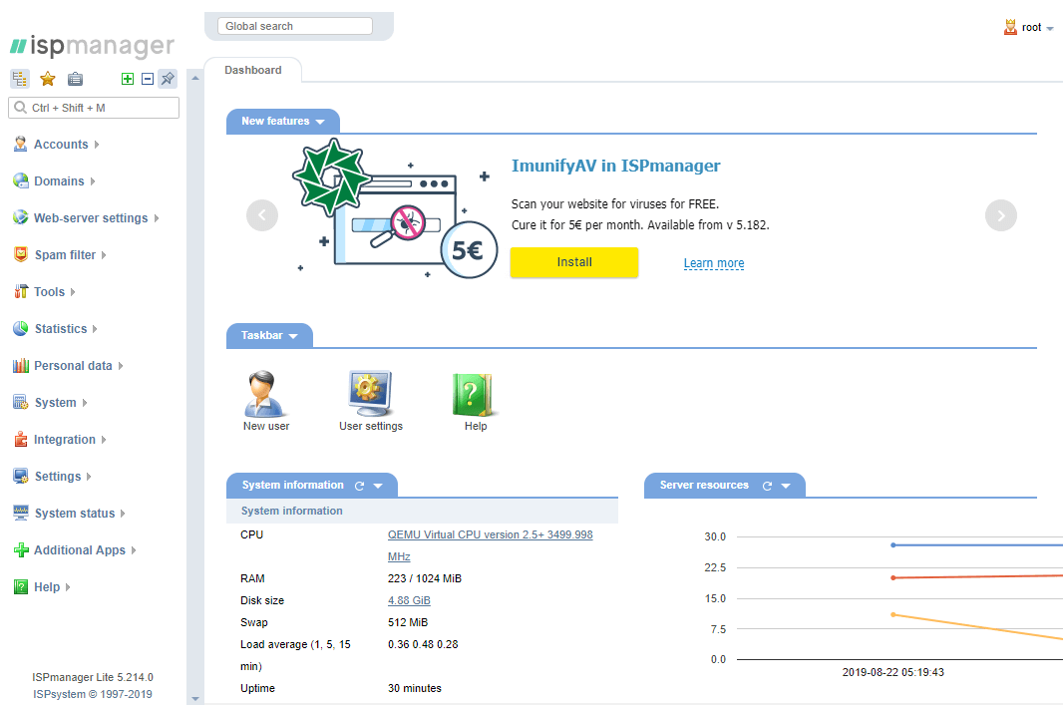Open Server resources block dropdown arrow
This screenshot has height=705, width=1063.
coord(786,486)
